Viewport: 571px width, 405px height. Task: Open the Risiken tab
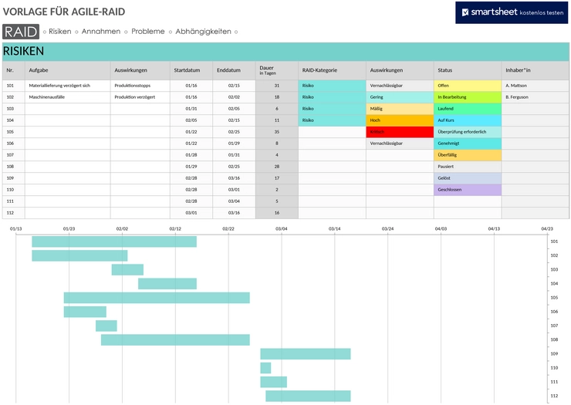60,32
